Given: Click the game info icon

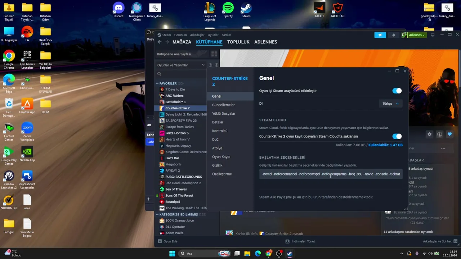Looking at the screenshot, I should point(439,134).
